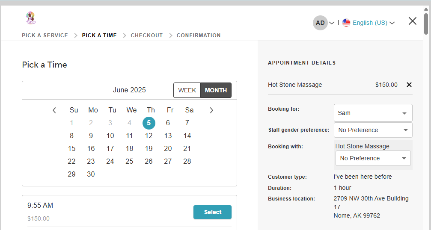
Task: Go back to PICK A SERVICE step
Action: point(45,35)
